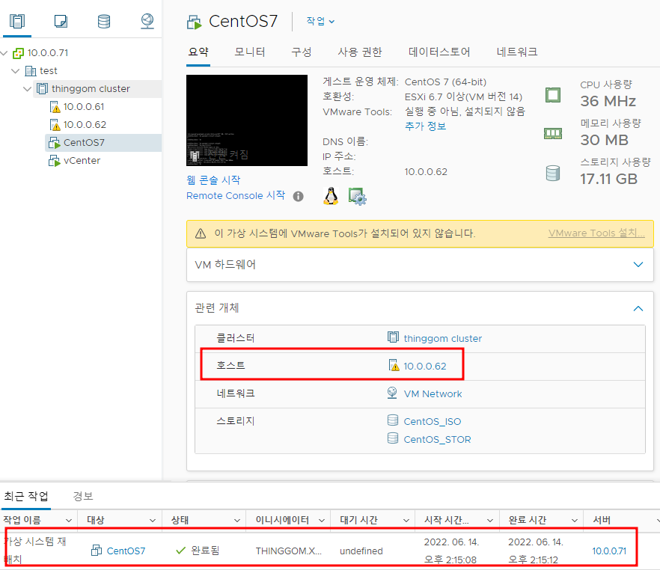The height and width of the screenshot is (570, 660).
Task: Open the 상태 column filter dropdown
Action: (x=237, y=521)
